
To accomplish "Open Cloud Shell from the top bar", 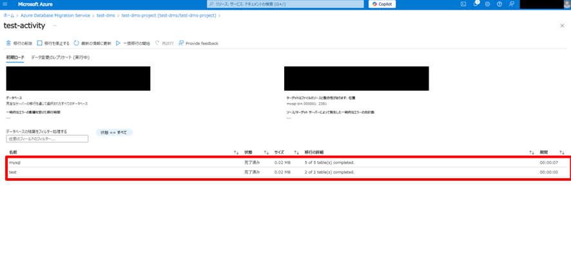I will (x=463, y=5).
